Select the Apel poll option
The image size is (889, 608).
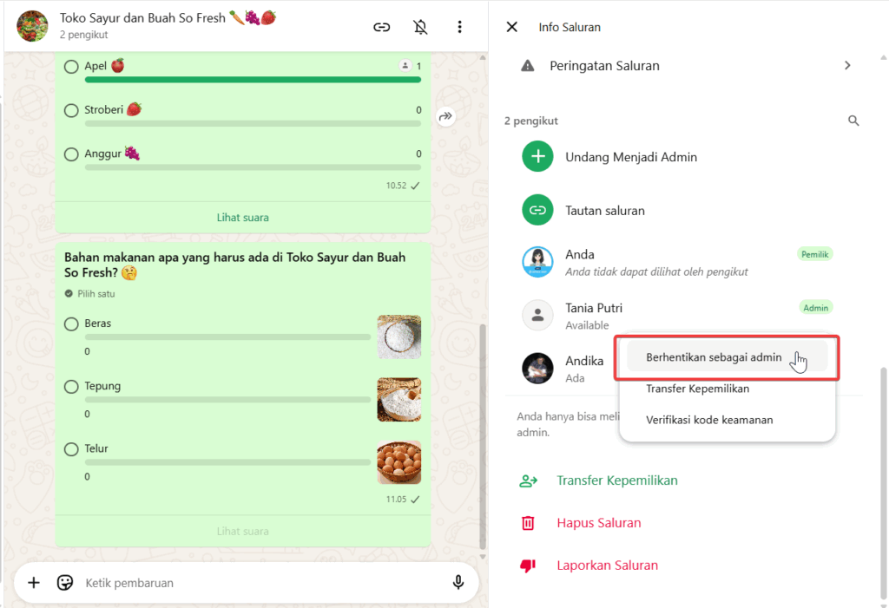click(71, 66)
